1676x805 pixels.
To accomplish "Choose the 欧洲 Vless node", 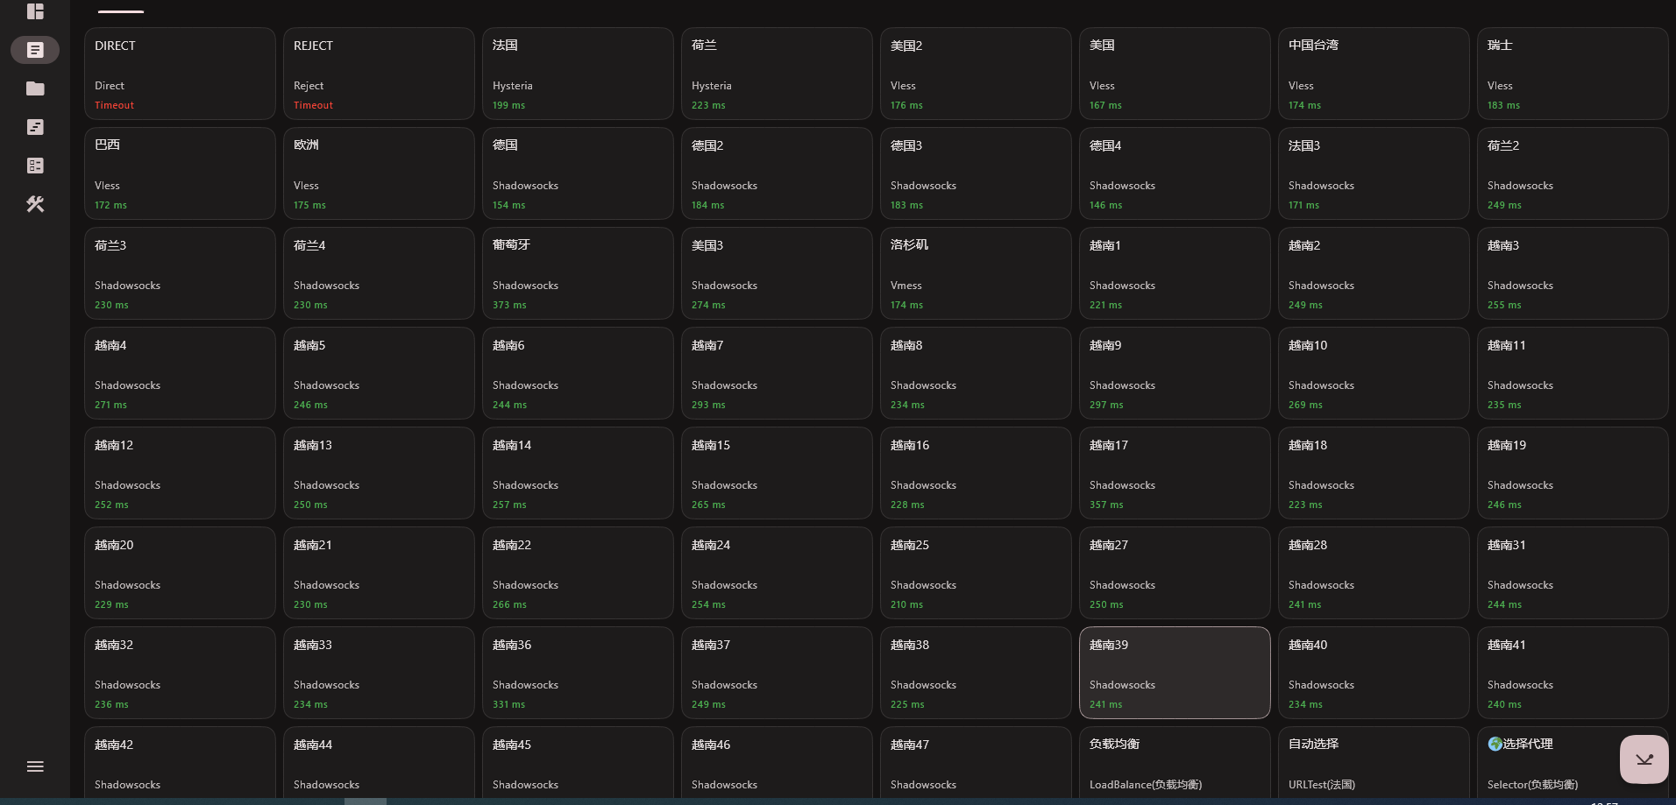I will pyautogui.click(x=379, y=173).
